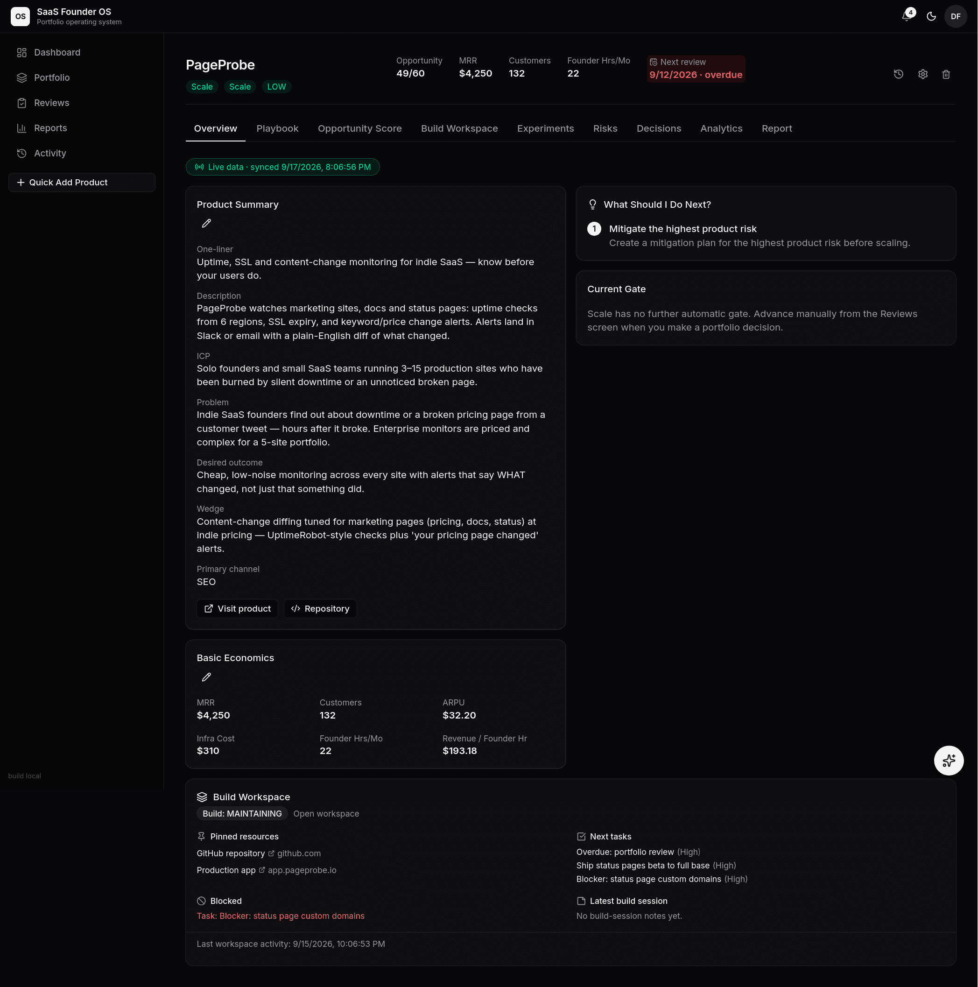Screen dimensions: 978x987
Task: Click the Activity history icon in sidebar
Action: coord(21,153)
